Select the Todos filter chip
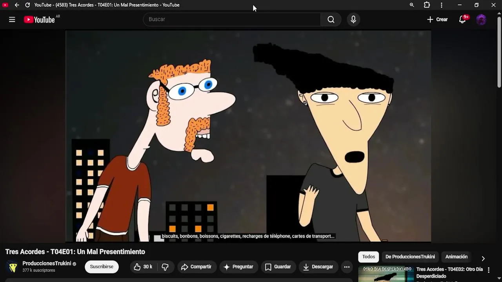Viewport: 502px width, 282px height. pos(369,257)
